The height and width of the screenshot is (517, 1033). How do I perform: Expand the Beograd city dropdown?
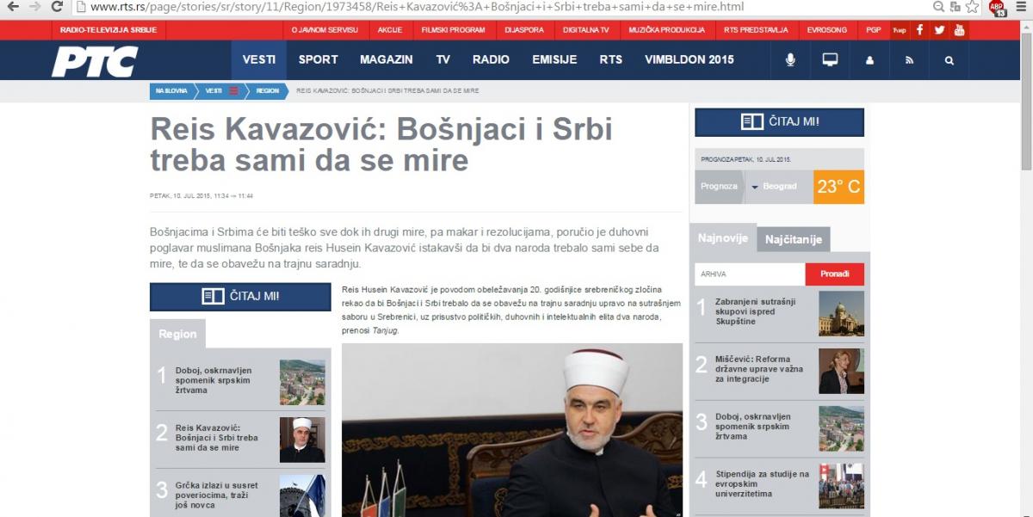775,187
